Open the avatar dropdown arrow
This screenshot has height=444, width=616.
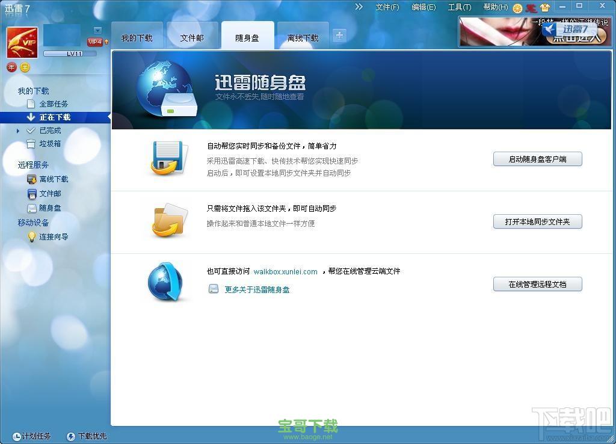98,29
